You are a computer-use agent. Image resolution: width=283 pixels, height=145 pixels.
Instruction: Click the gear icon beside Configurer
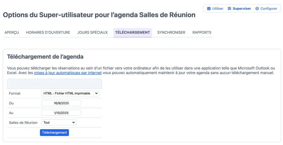coord(257,8)
